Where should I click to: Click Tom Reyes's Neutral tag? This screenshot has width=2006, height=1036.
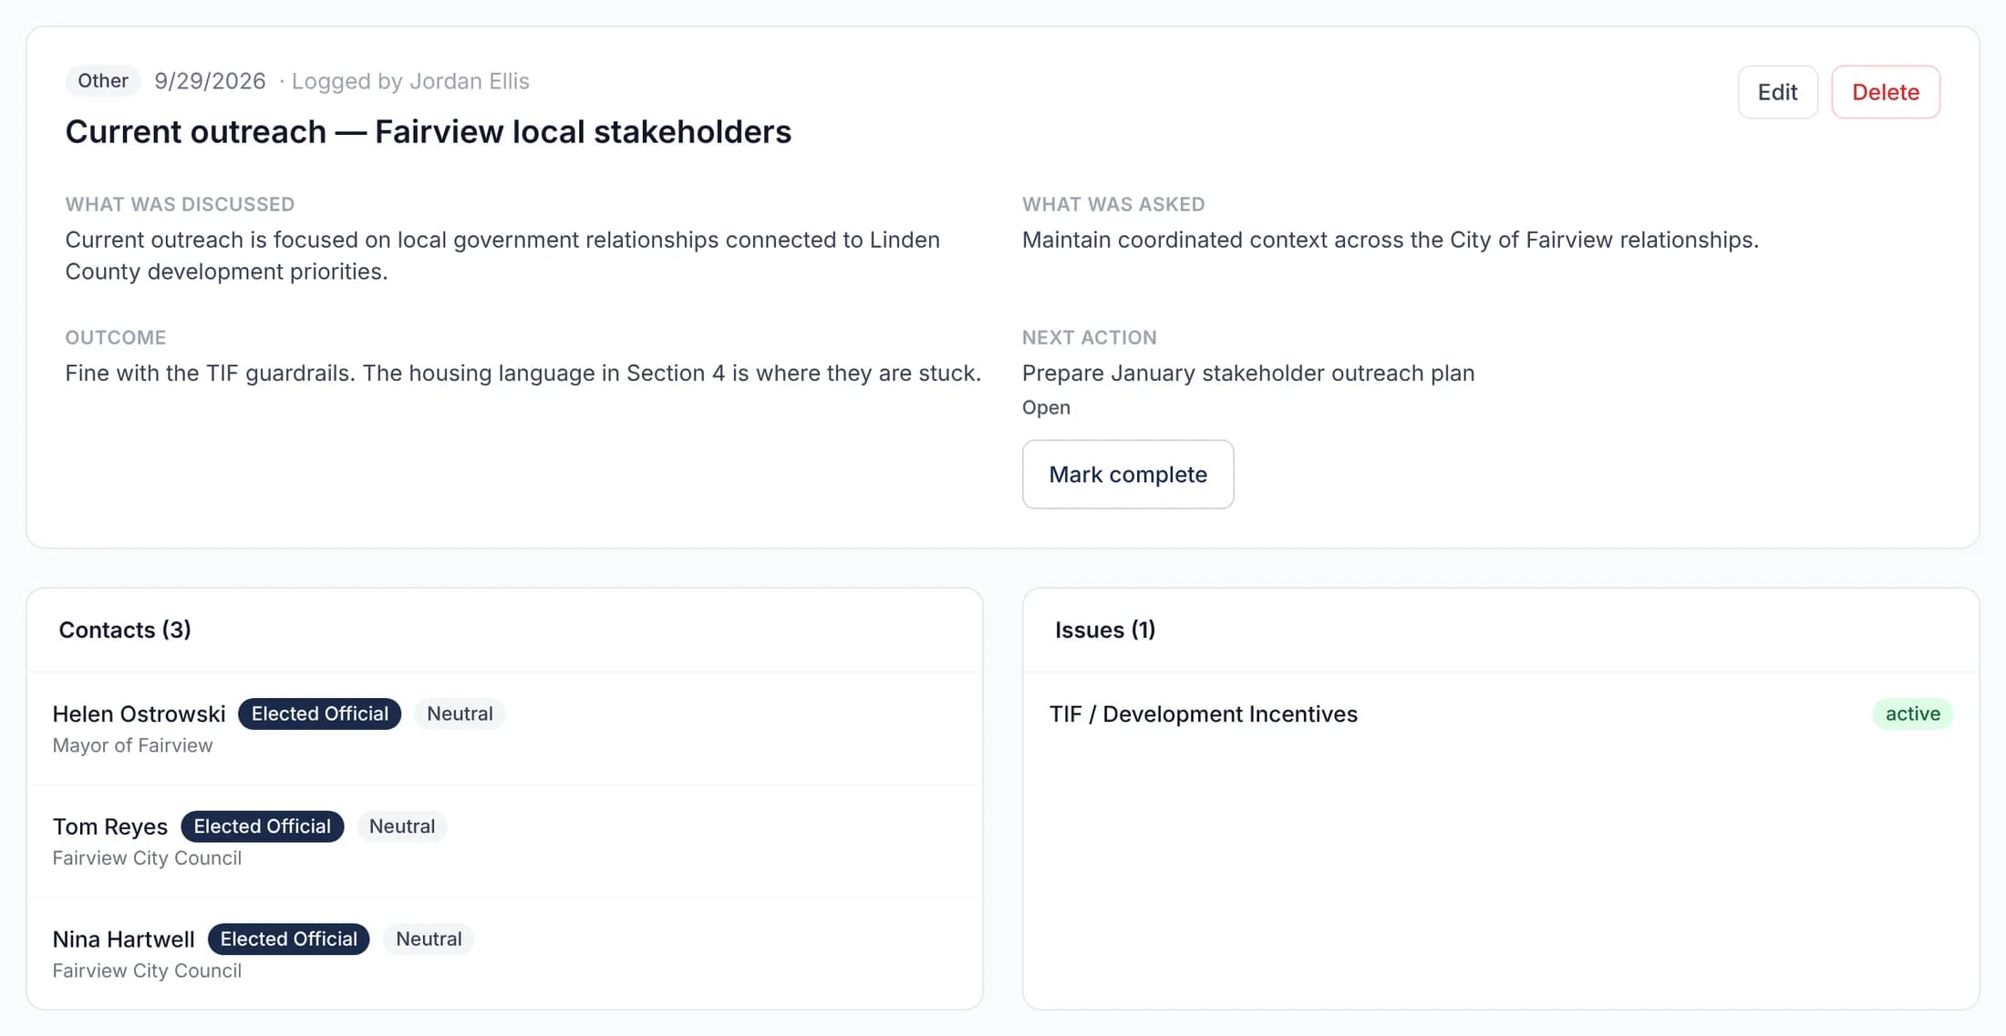[401, 826]
